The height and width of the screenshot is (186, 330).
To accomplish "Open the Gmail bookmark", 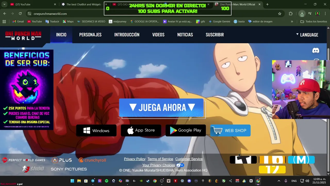I will (18, 21).
